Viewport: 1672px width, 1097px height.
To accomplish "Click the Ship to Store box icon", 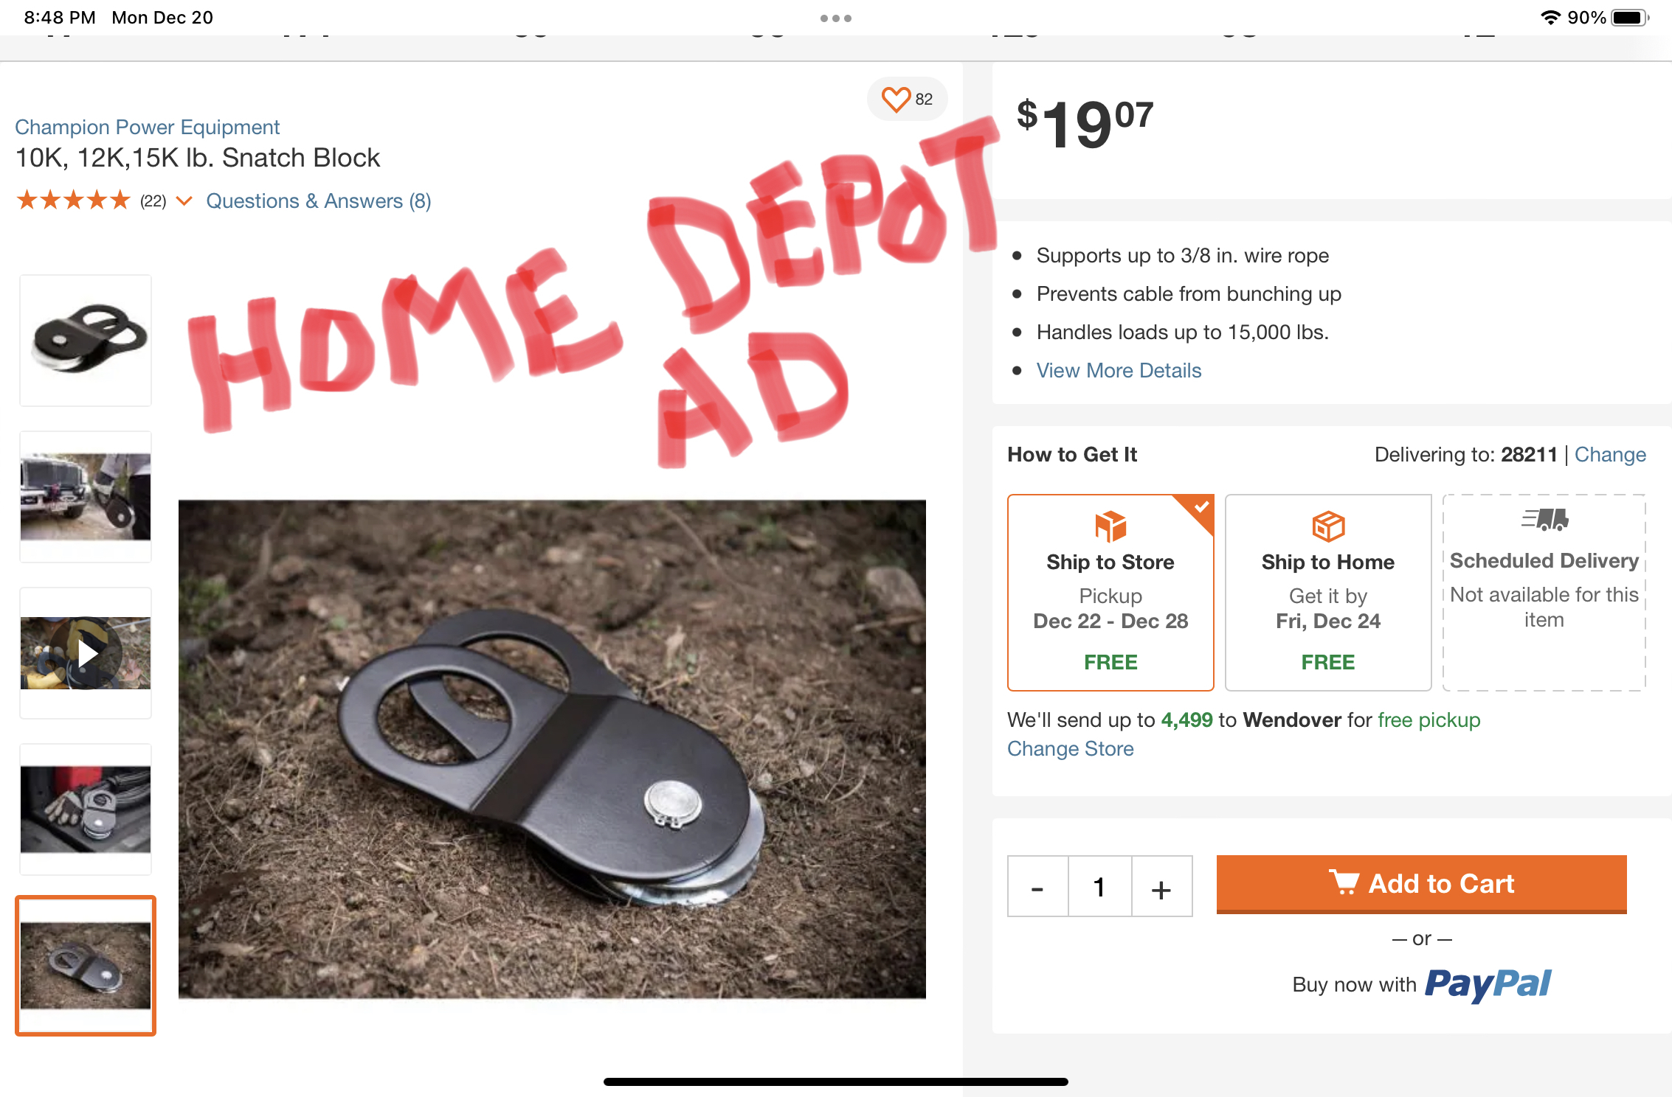I will pyautogui.click(x=1110, y=526).
